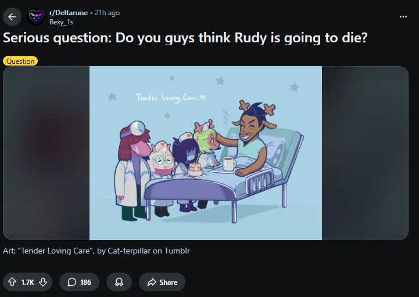This screenshot has width=419, height=297.
Task: Open the Rexy_1s user profile
Action: coord(62,21)
